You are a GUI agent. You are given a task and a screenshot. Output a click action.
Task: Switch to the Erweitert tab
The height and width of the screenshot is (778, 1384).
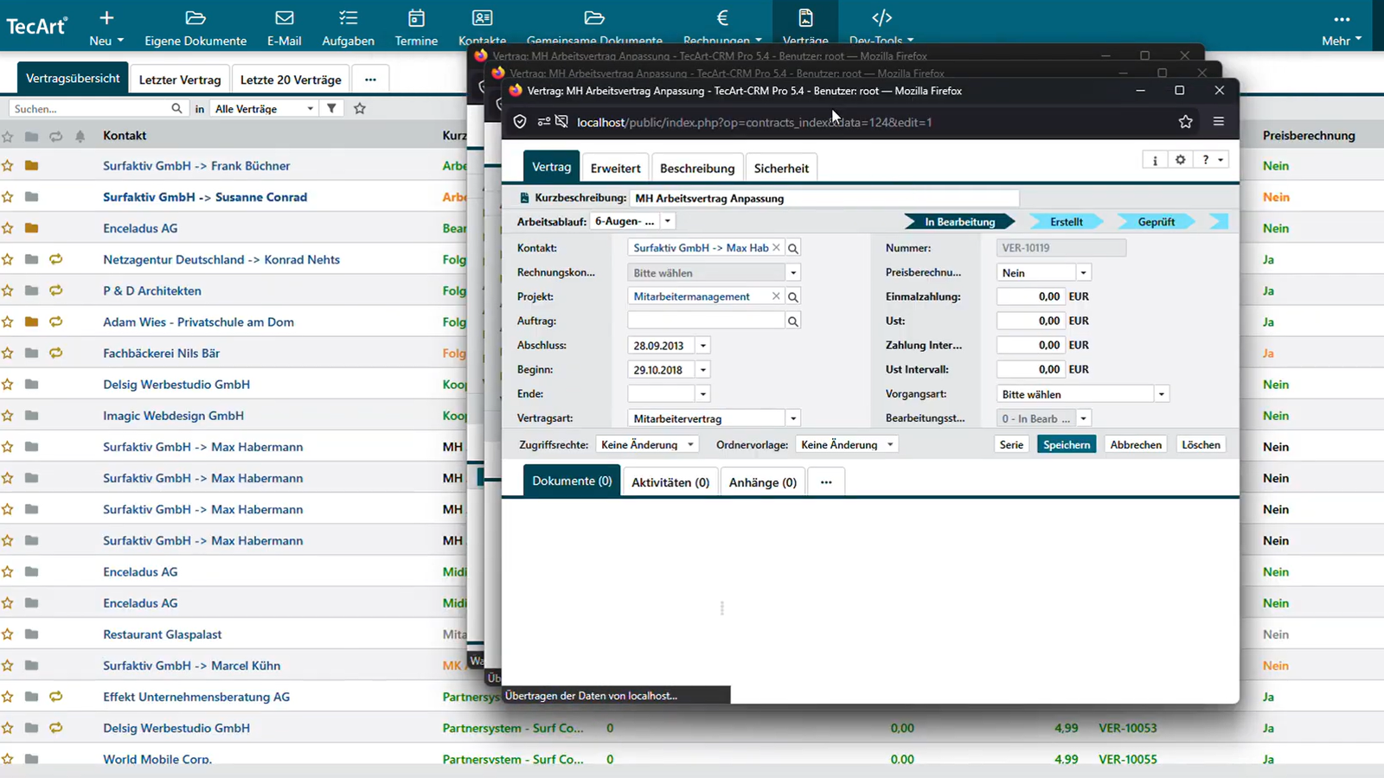[615, 168]
